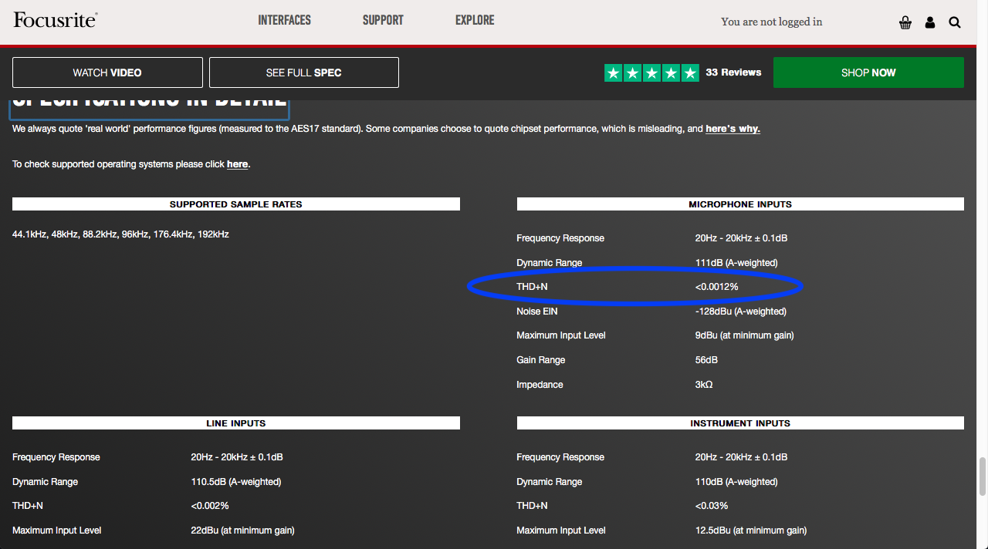Image resolution: width=988 pixels, height=549 pixels.
Task: Click "here" link for supported operating systems
Action: [x=237, y=164]
